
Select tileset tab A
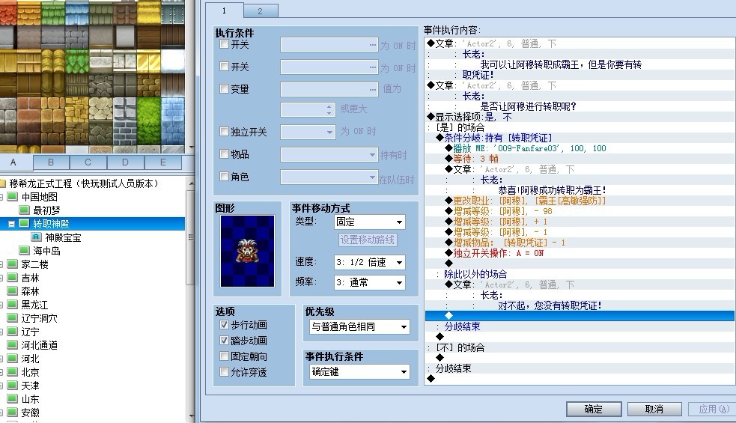(14, 162)
